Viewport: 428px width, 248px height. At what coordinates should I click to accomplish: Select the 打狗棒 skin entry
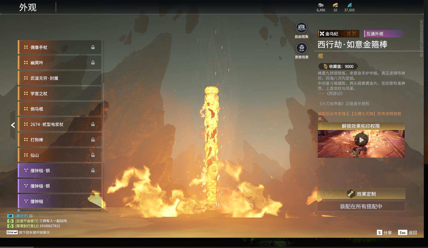pos(60,140)
